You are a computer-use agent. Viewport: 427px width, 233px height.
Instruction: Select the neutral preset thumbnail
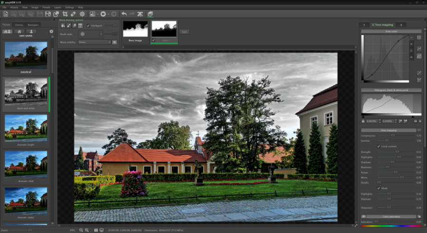[x=26, y=55]
